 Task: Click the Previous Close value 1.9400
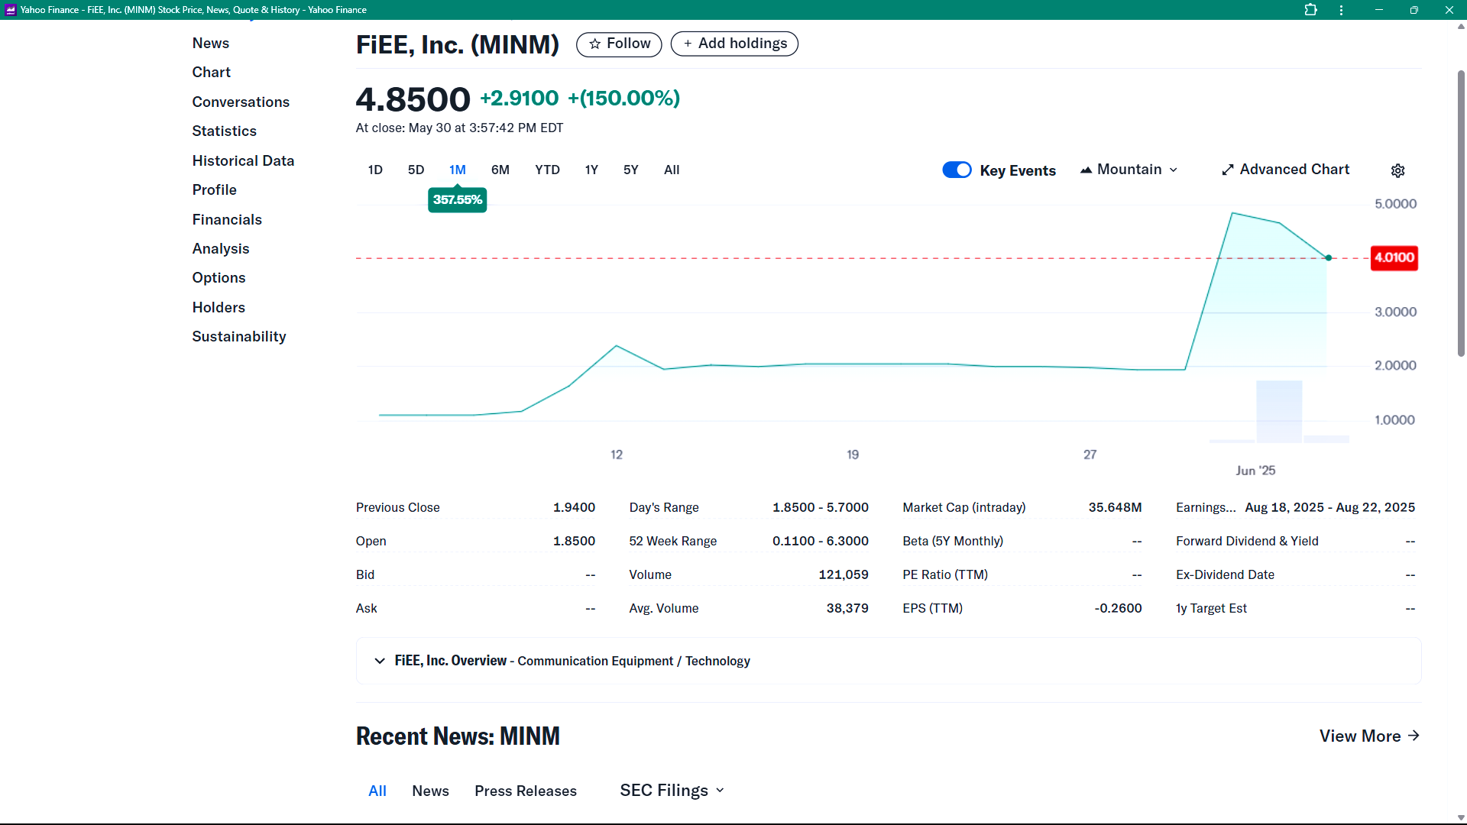[574, 508]
